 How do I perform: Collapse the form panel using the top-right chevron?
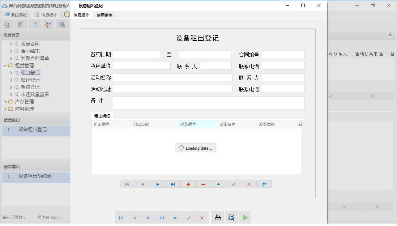(390, 35)
